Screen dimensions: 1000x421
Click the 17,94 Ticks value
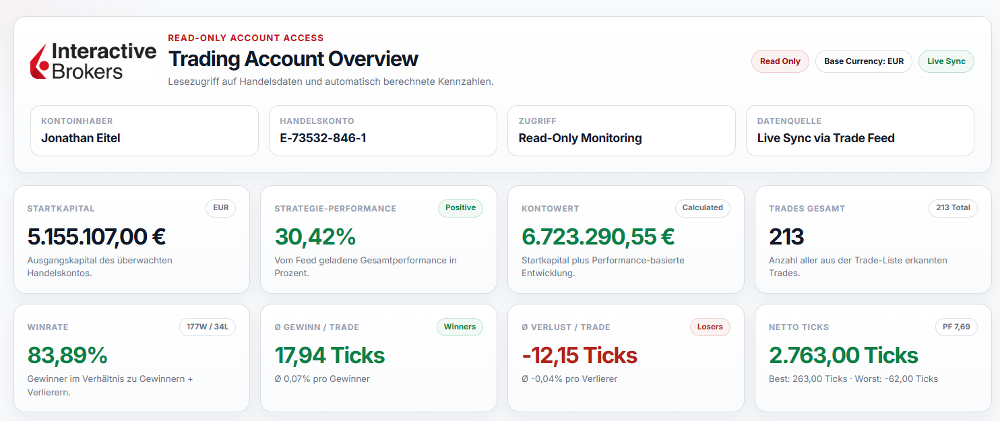330,356
